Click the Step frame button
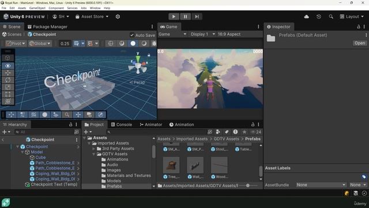This screenshot has height=208, width=369. tap(197, 17)
